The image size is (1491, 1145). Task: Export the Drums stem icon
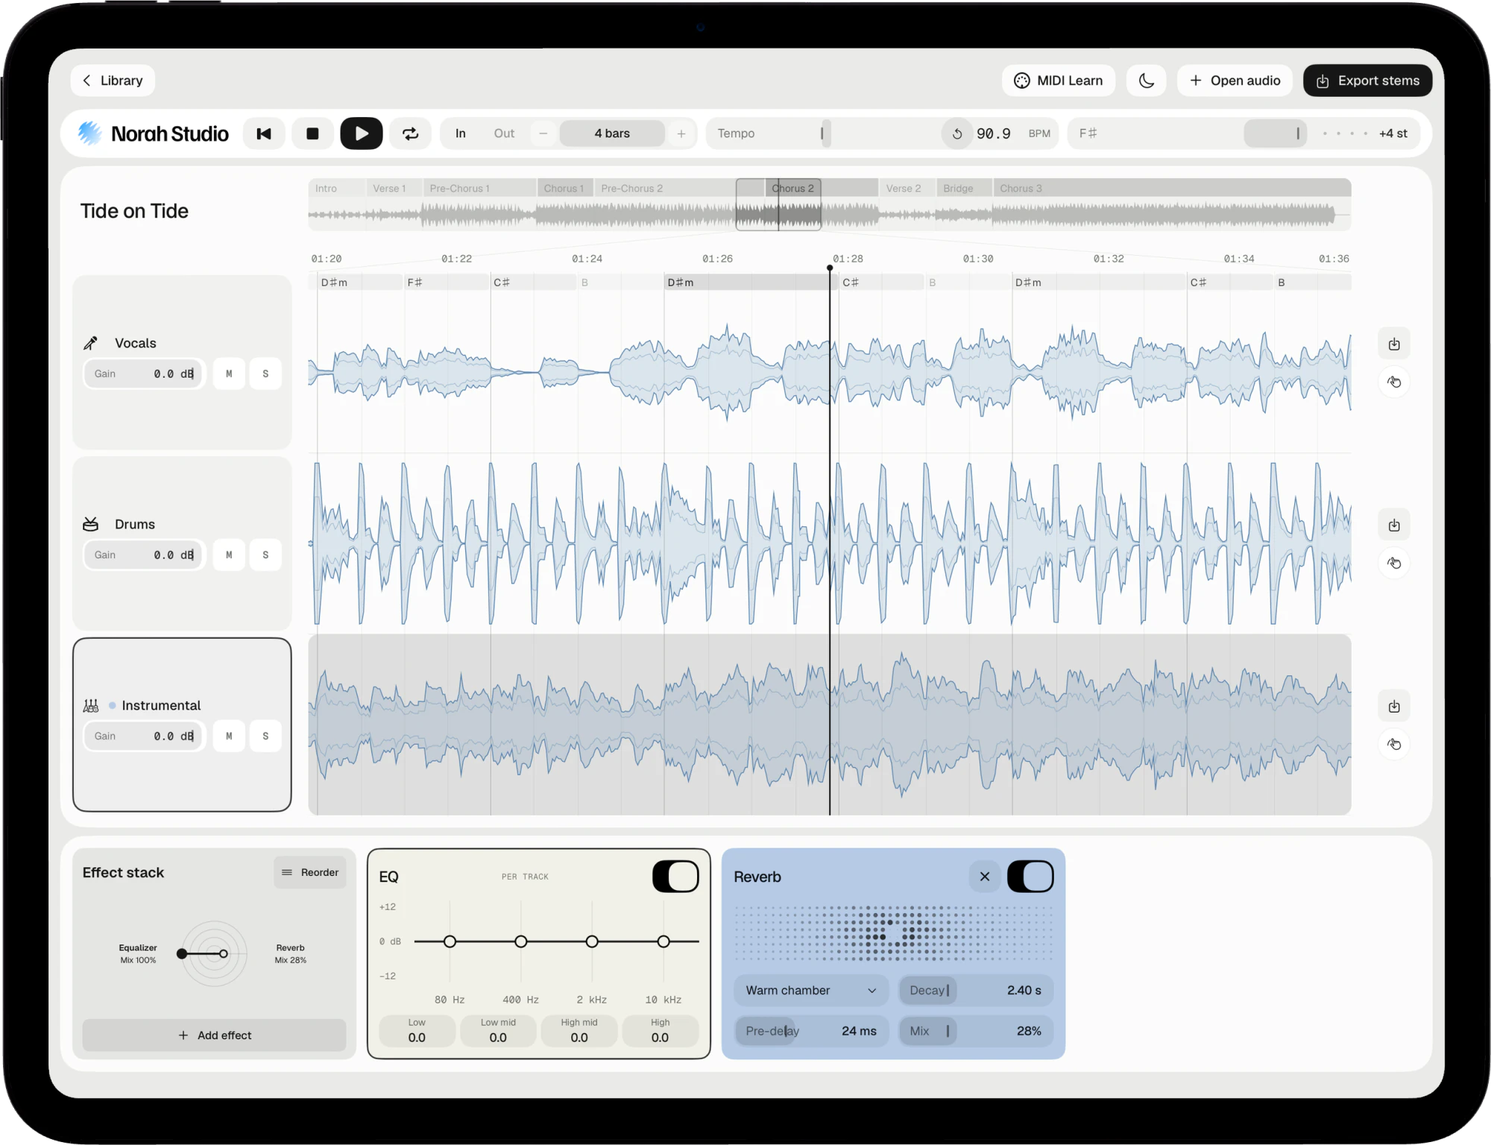[x=1394, y=525]
